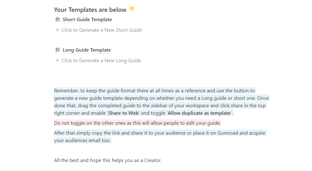Viewport: 312px width, 171px height.
Task: Open the Long Guide Template page
Action: click(86, 50)
